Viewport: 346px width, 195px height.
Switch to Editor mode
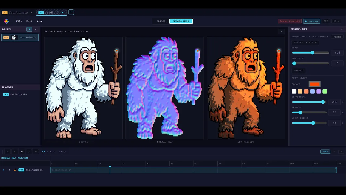coord(161,21)
